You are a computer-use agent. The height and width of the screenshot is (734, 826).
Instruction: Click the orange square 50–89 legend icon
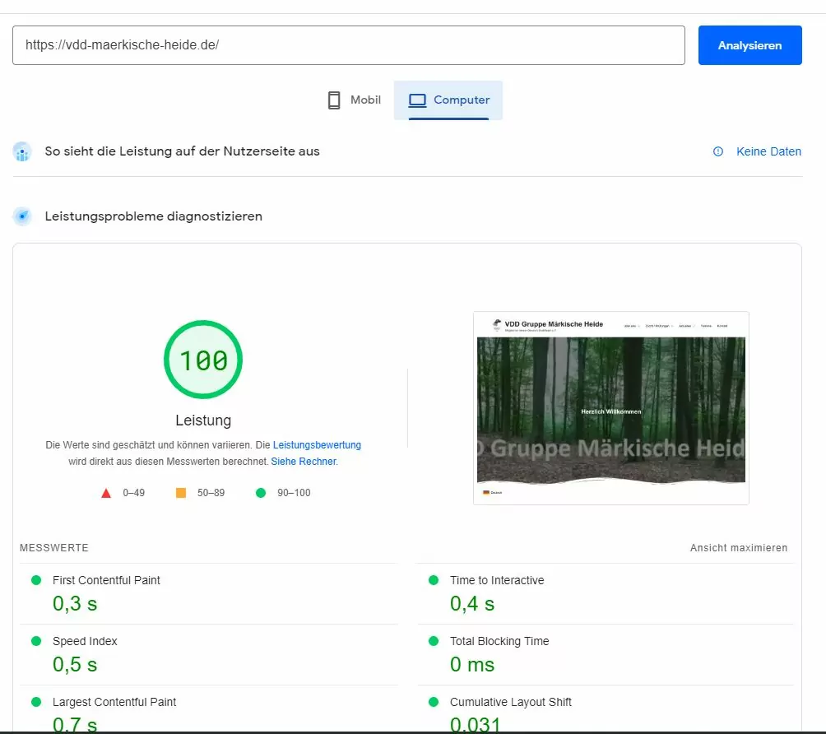coord(181,493)
